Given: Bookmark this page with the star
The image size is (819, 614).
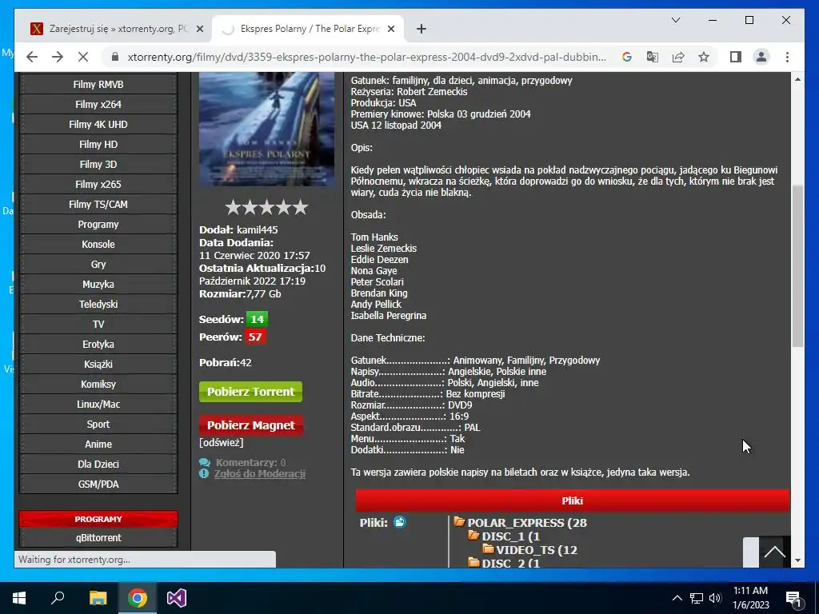Looking at the screenshot, I should 704,57.
